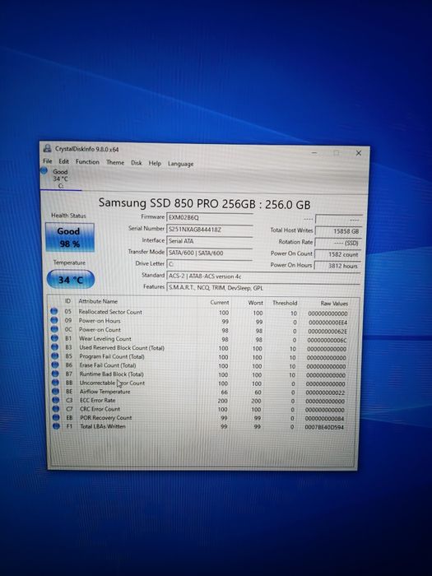Click the status dot next to Power-on Hours
The width and height of the screenshot is (432, 576).
click(54, 320)
